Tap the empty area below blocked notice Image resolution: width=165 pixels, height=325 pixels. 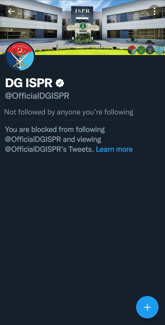[x=82, y=227]
